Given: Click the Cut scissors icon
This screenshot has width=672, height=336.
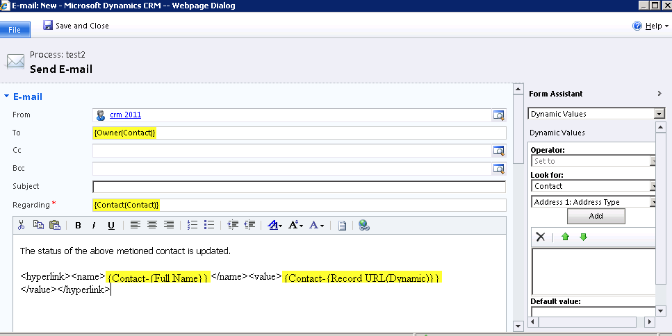Looking at the screenshot, I should [22, 225].
